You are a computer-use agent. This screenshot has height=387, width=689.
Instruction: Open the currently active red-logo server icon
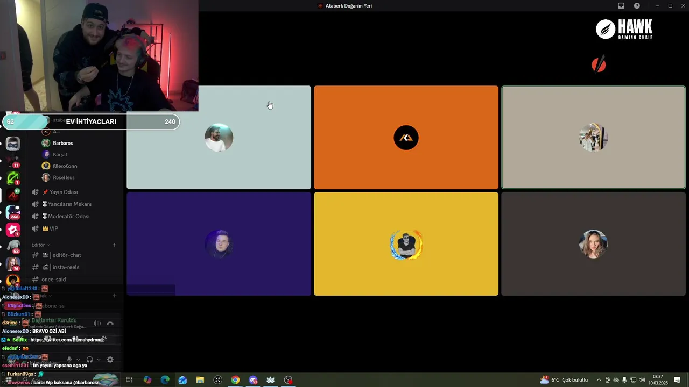(x=13, y=195)
